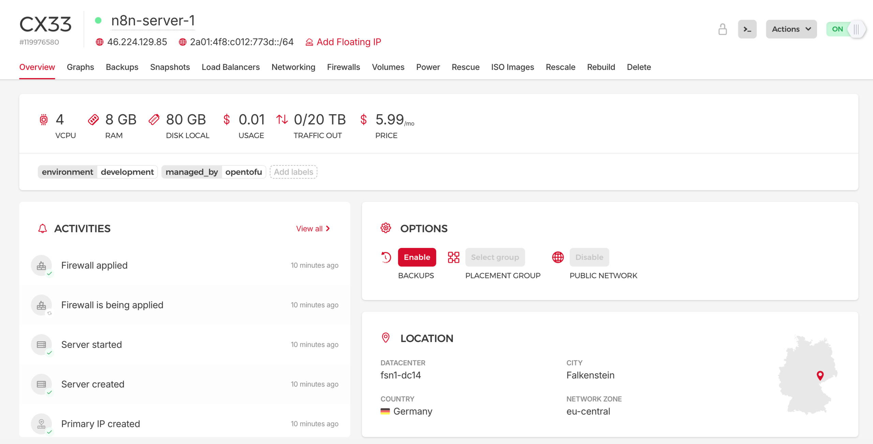Click the vCPU chip icon
The image size is (873, 444).
44,120
